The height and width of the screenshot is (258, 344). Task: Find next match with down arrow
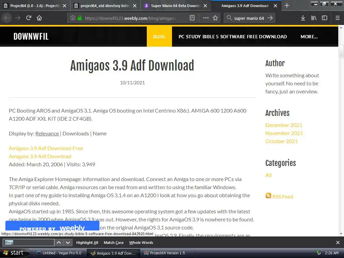pyautogui.click(x=68, y=243)
